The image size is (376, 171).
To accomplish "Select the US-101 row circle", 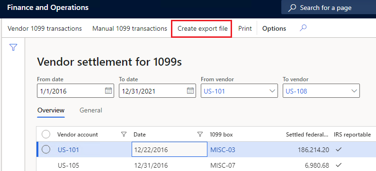I will (46, 150).
